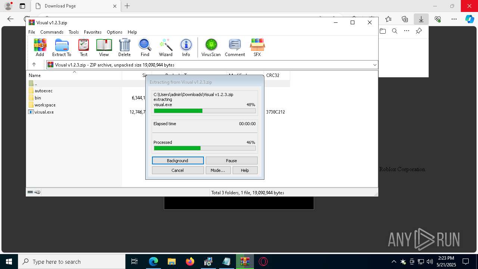478x269 pixels.
Task: Open browser Settings and more menu
Action: coord(454,19)
